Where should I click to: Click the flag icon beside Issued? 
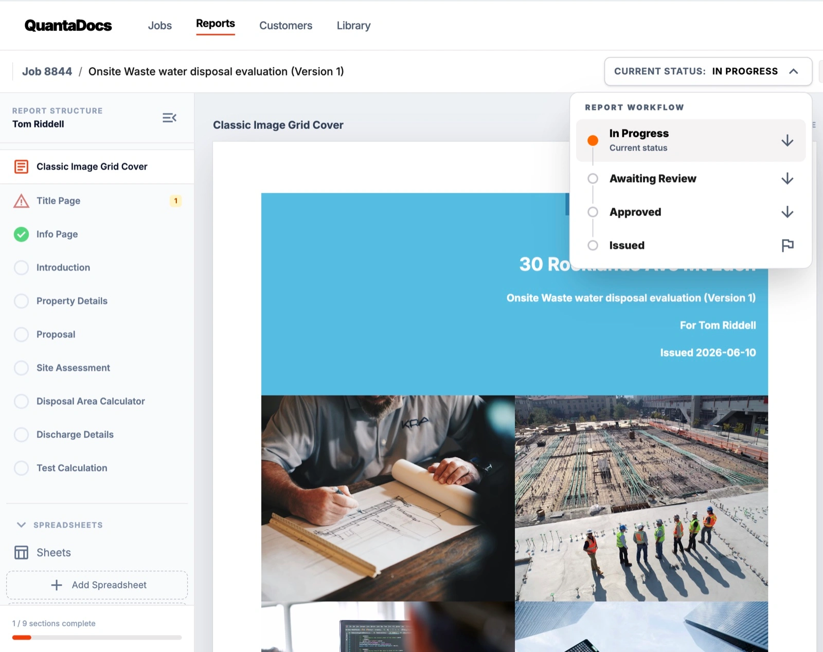coord(787,245)
